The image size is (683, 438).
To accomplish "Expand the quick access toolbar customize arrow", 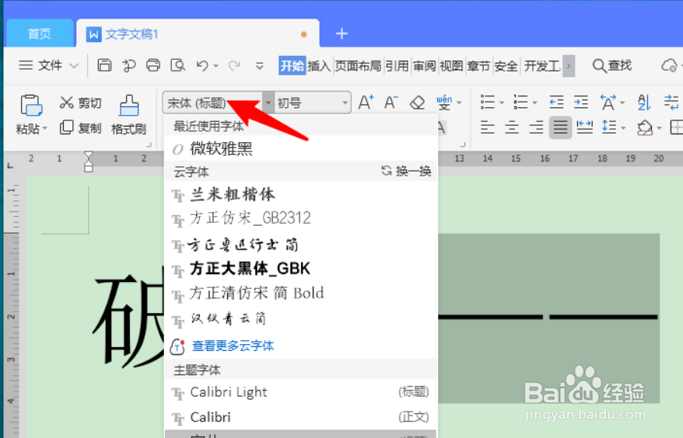I will [260, 66].
